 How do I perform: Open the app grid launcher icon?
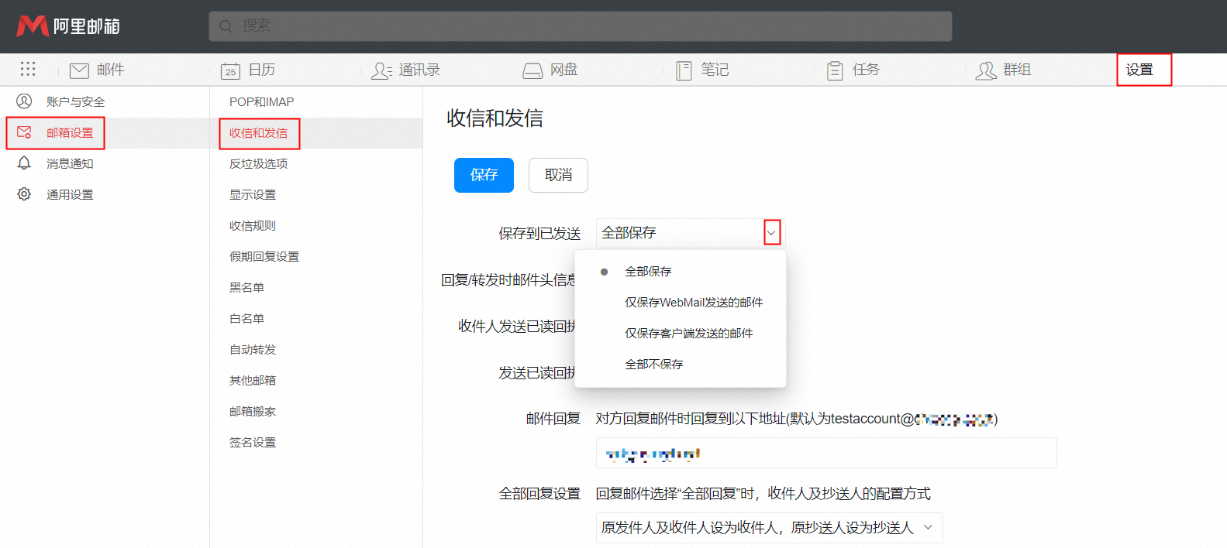click(x=28, y=70)
